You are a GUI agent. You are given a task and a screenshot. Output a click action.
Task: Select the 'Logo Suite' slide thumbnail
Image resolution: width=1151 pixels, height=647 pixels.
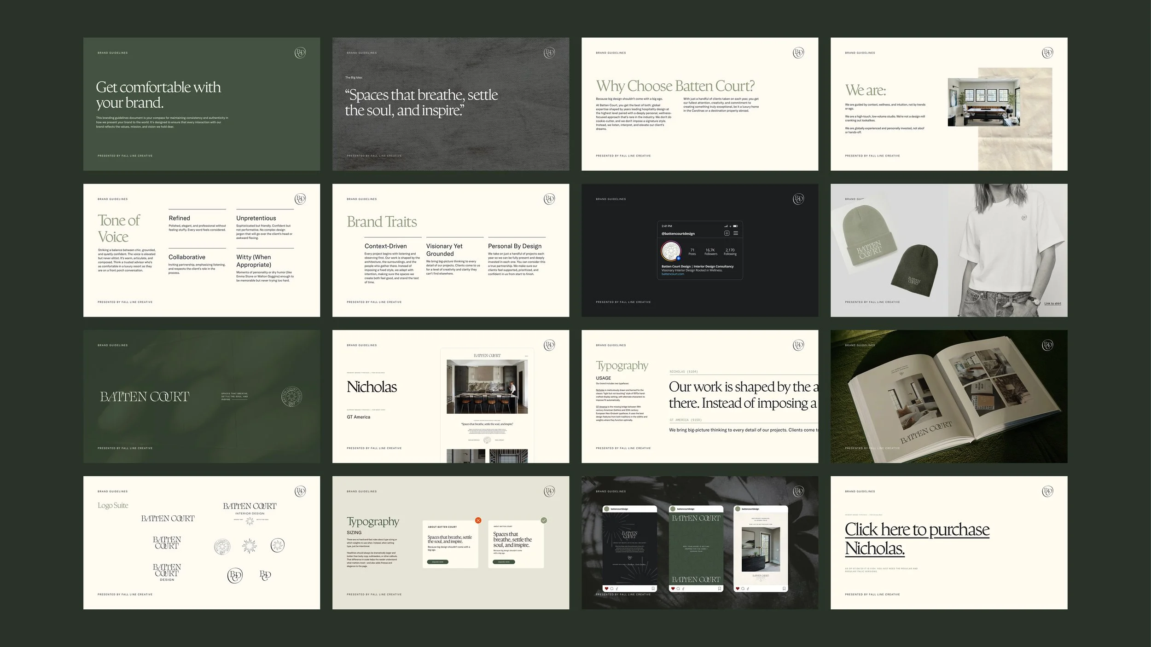pyautogui.click(x=202, y=543)
